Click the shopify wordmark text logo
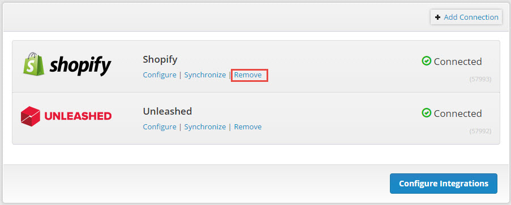This screenshot has height=205, width=511. [x=80, y=66]
